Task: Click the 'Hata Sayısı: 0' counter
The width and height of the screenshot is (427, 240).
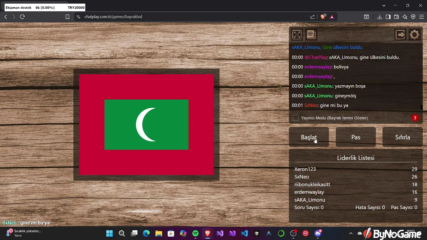Action: click(x=370, y=207)
